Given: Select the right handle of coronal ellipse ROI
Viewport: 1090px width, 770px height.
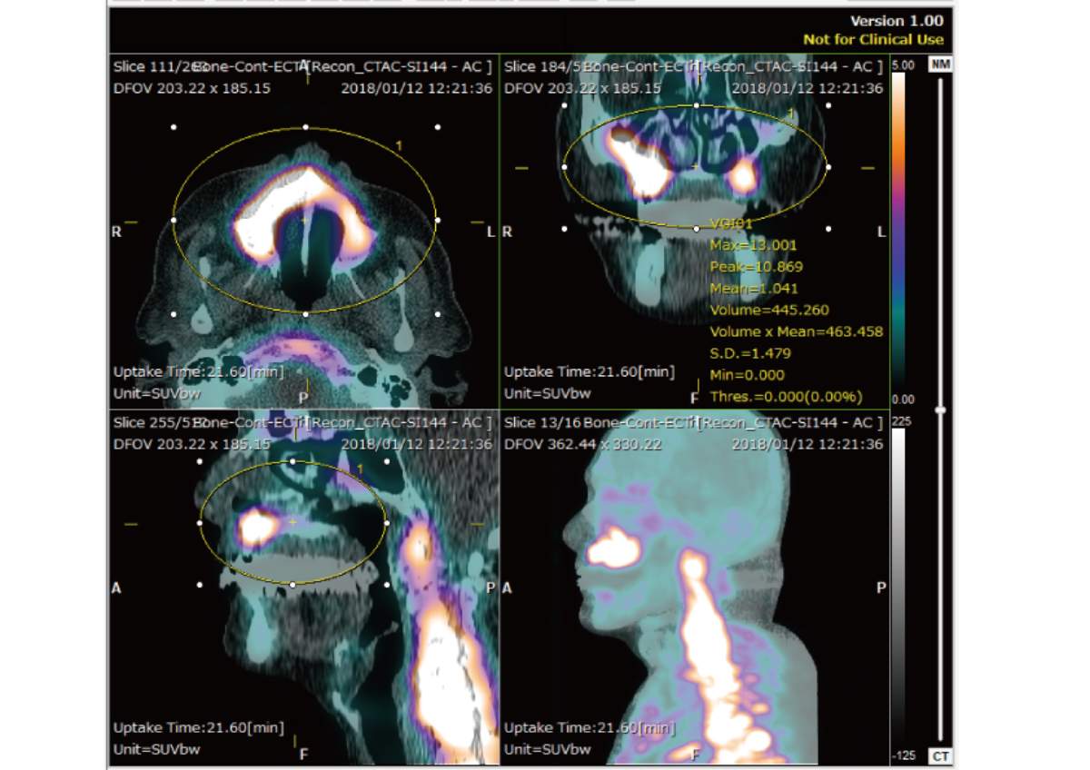Looking at the screenshot, I should click(827, 167).
